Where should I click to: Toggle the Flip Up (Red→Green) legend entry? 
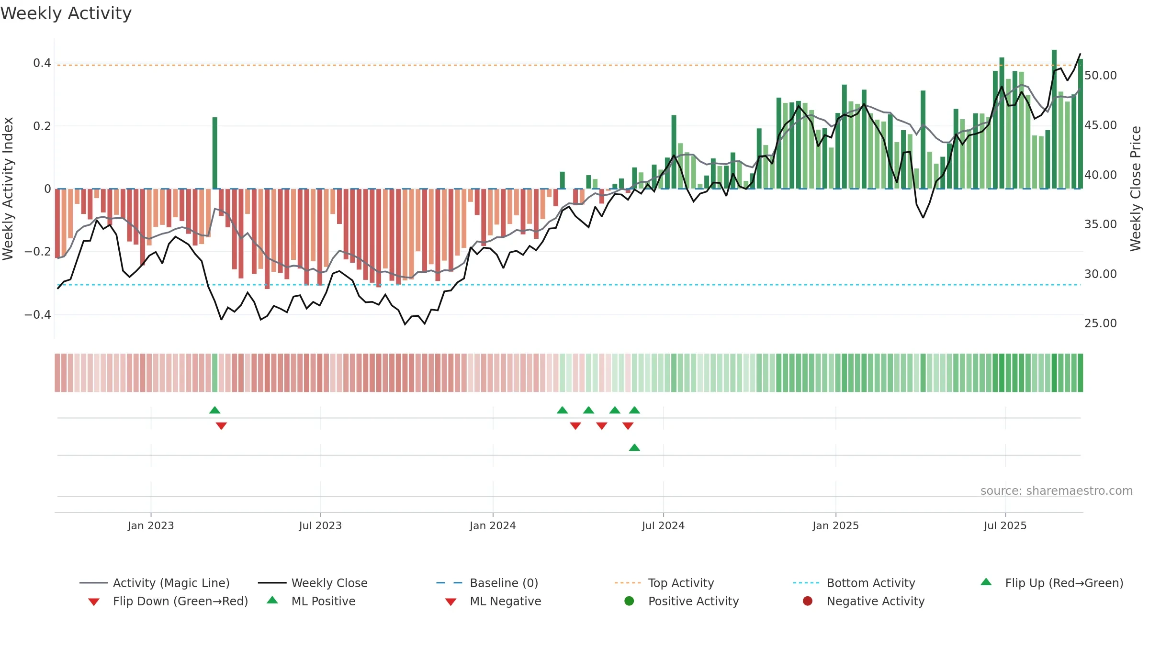[1051, 583]
